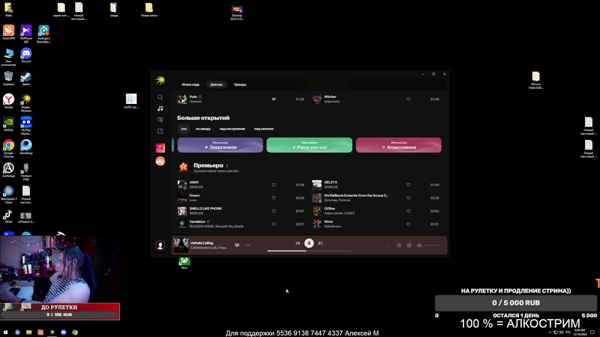600x337 pixels.
Task: Select the Итоги года tab
Action: (190, 84)
